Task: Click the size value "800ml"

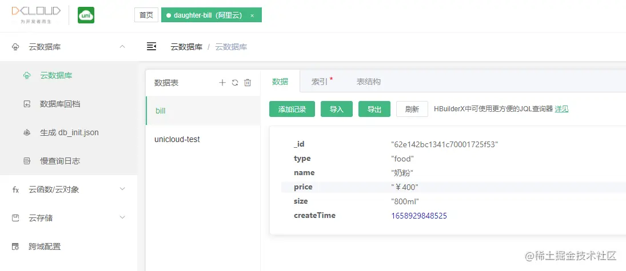Action: tap(405, 201)
